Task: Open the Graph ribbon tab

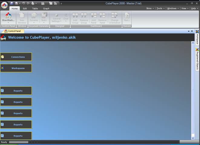Action: [x=46, y=8]
